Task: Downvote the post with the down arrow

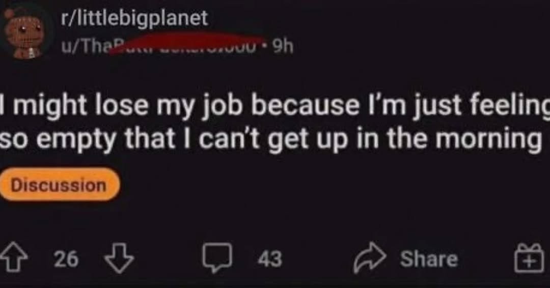Action: [119, 258]
